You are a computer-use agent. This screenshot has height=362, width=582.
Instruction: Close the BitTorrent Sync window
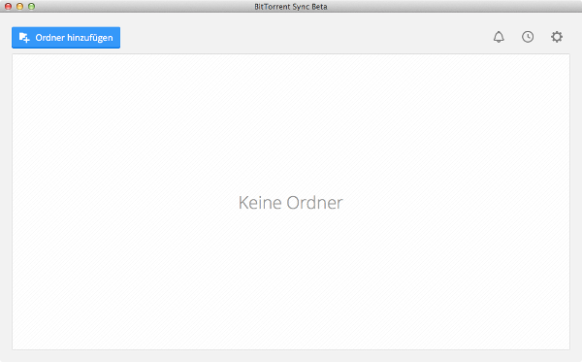[x=8, y=7]
